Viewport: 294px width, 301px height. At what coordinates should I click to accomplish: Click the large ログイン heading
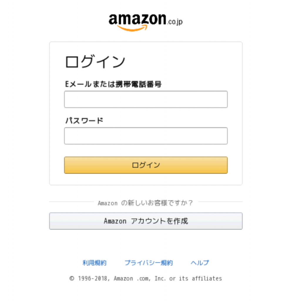[x=95, y=62]
